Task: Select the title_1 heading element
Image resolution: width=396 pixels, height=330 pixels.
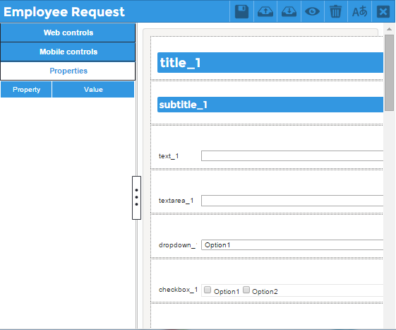Action: pos(270,62)
